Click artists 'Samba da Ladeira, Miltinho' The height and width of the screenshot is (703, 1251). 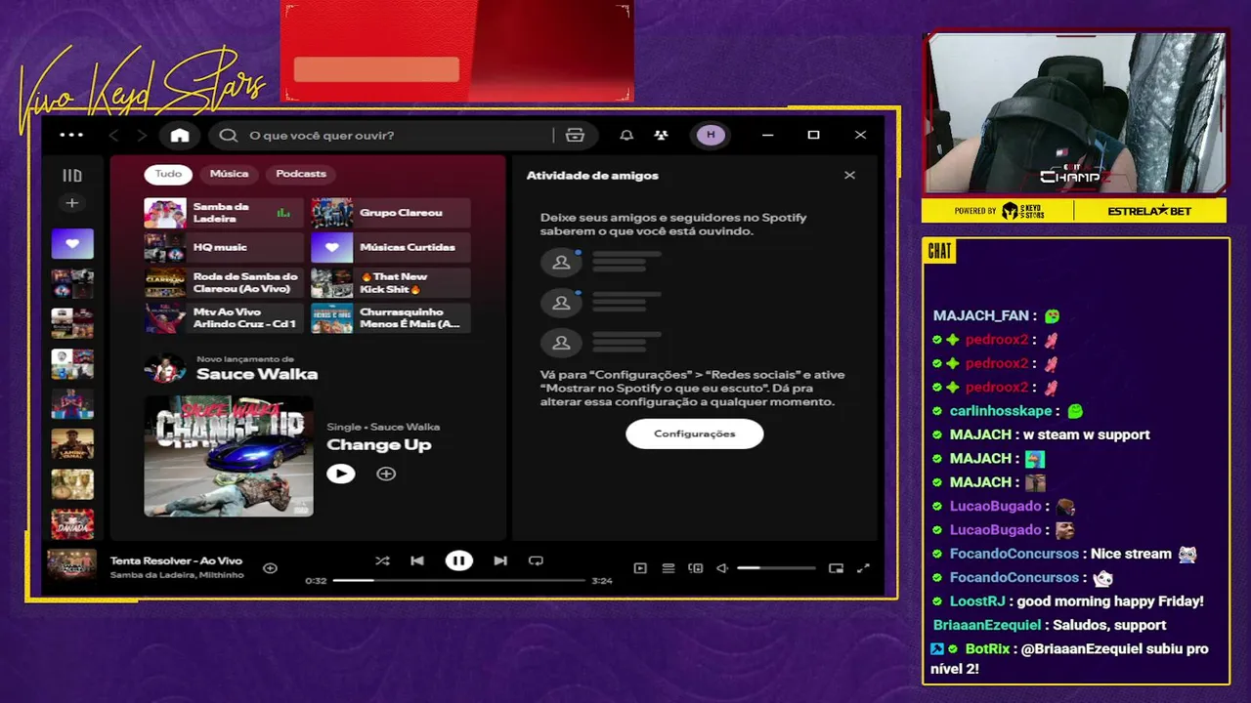click(x=177, y=575)
